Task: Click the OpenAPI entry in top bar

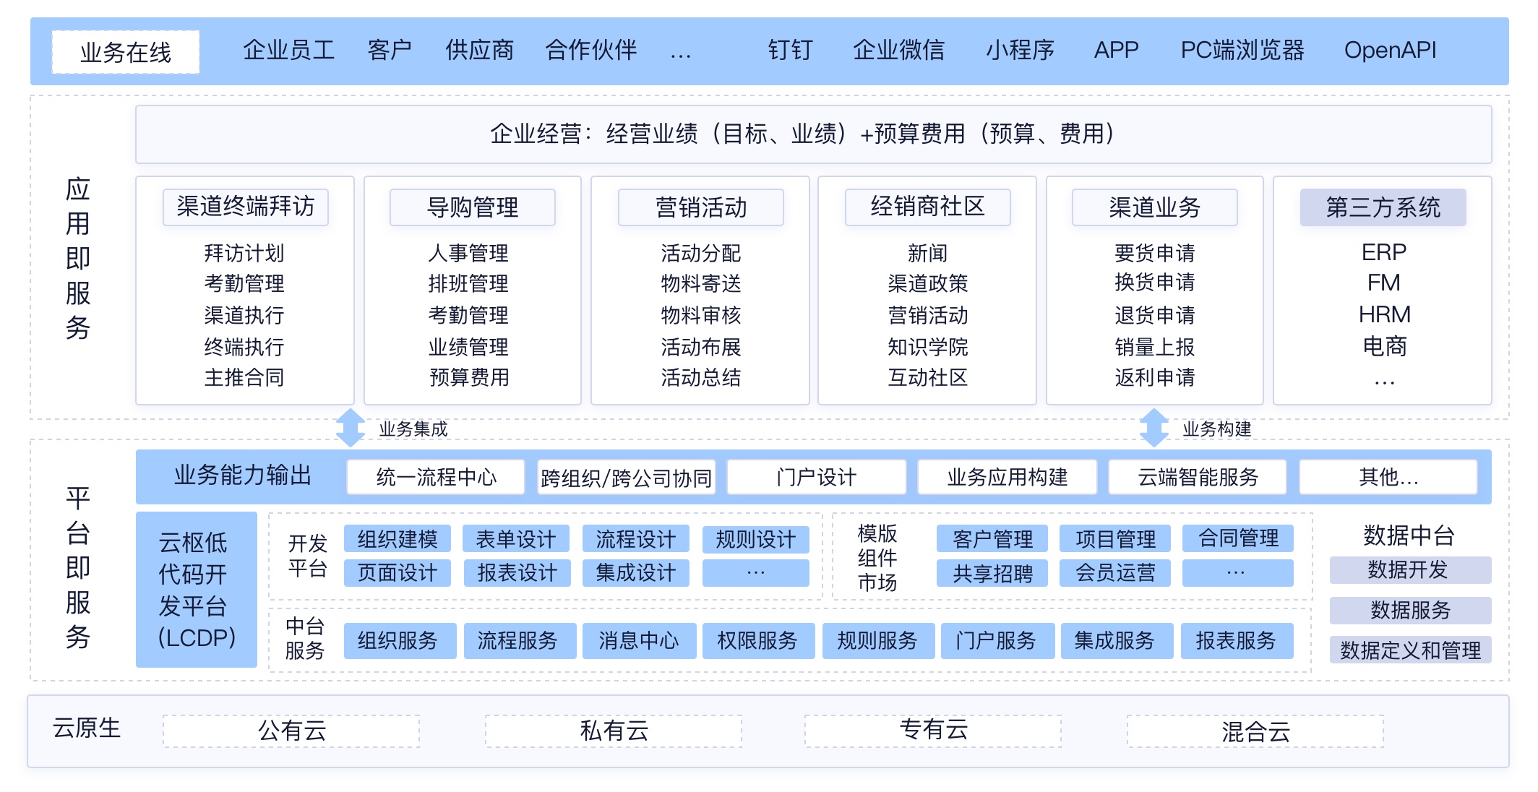Action: [x=1389, y=51]
